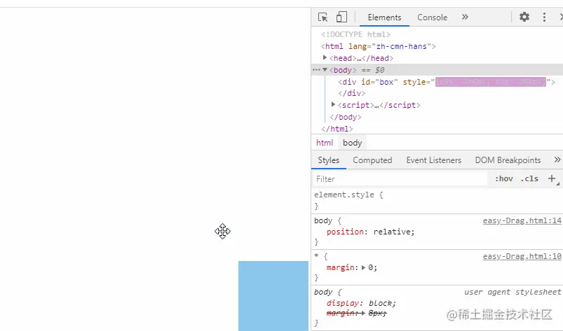Click the closing </body> tag line
Screen dimensions: 563x331
tap(346, 117)
